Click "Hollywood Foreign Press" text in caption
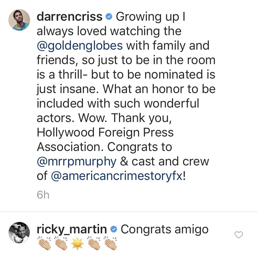This screenshot has height=253, width=258. point(105,133)
